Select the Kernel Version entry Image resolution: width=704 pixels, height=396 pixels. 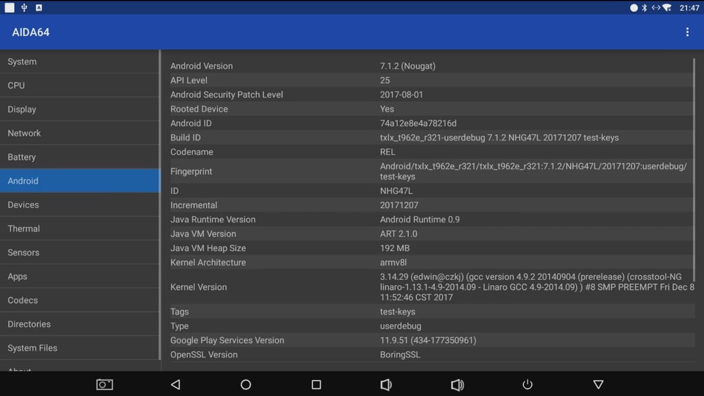tap(431, 287)
